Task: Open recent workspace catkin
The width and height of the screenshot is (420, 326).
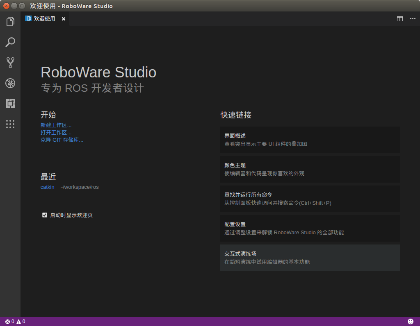Action: pos(48,187)
